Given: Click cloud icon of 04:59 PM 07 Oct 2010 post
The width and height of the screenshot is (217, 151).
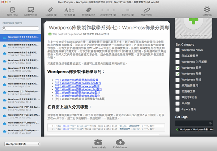Looking at the screenshot, I should pos(5,77).
